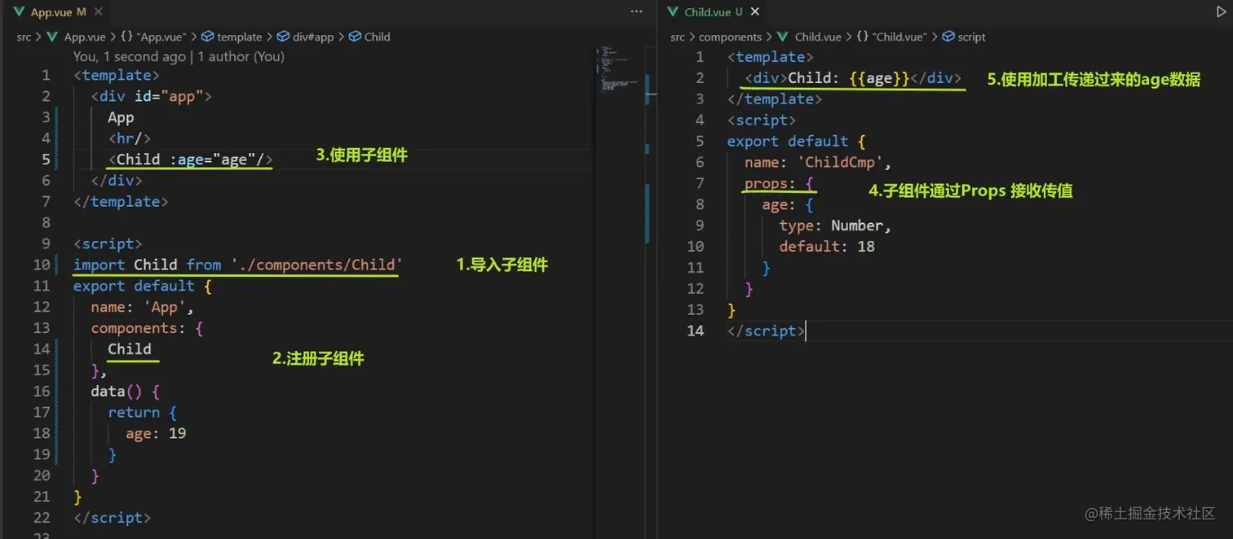The height and width of the screenshot is (539, 1233).
Task: Click '</script>' on Child.vue line 14
Action: click(x=766, y=331)
